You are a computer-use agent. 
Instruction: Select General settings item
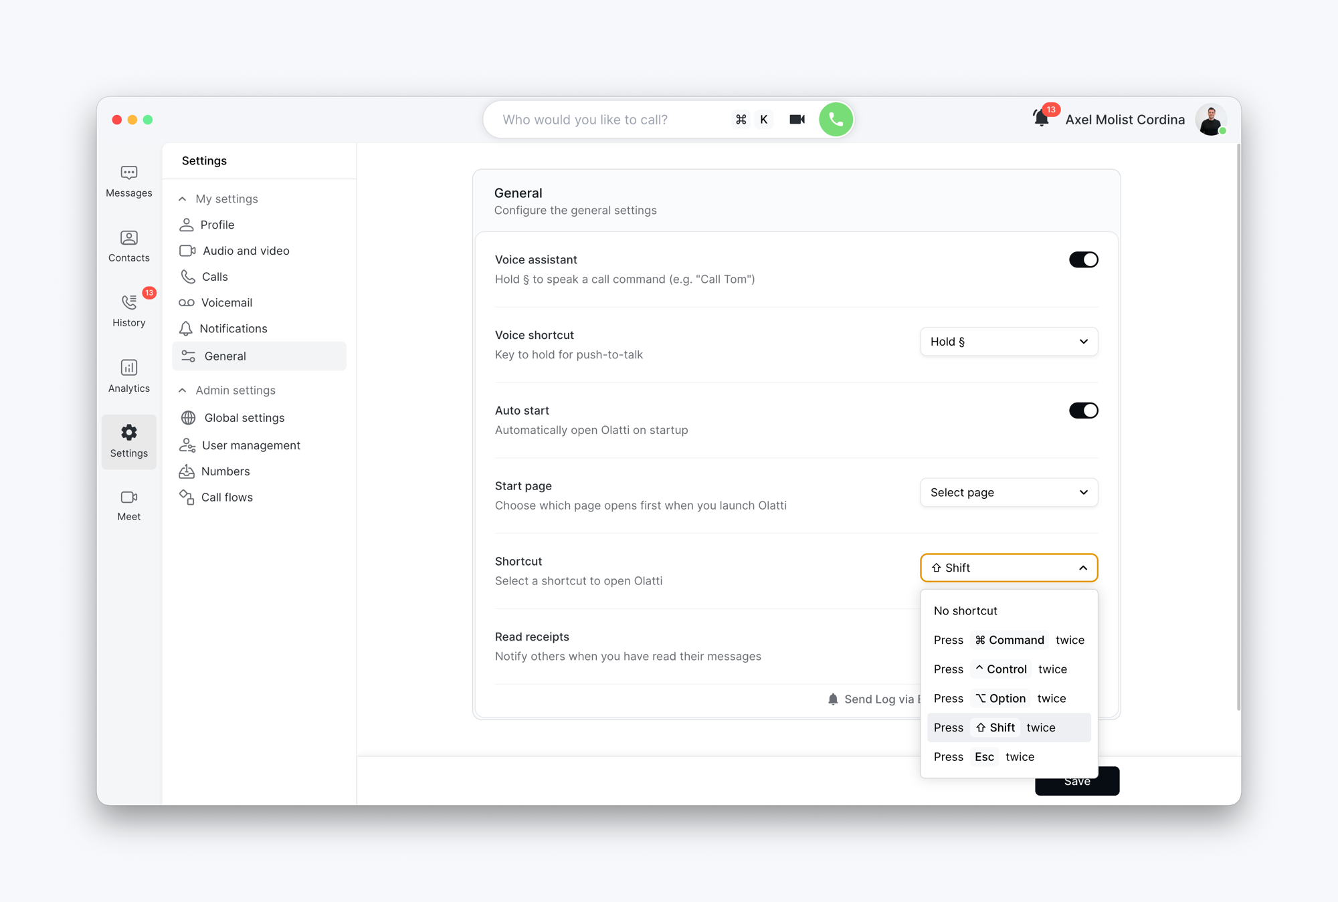[259, 356]
